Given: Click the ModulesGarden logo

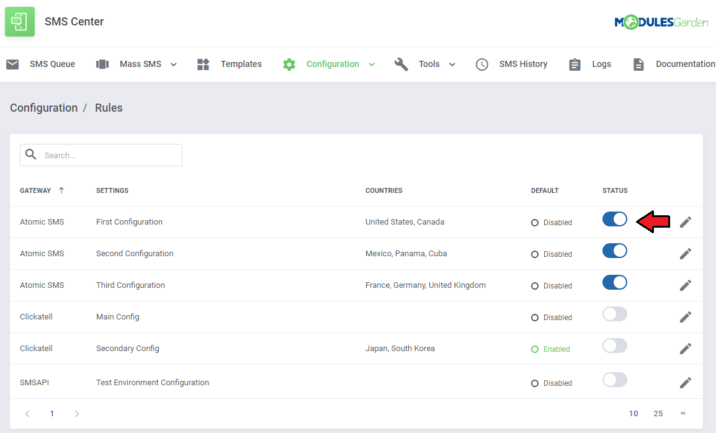Looking at the screenshot, I should pos(661,22).
